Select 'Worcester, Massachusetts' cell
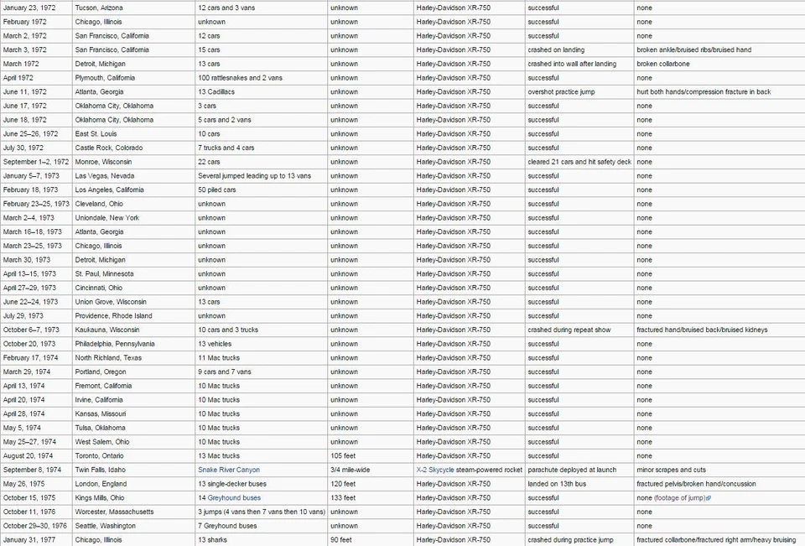The image size is (805, 546). pyautogui.click(x=133, y=512)
